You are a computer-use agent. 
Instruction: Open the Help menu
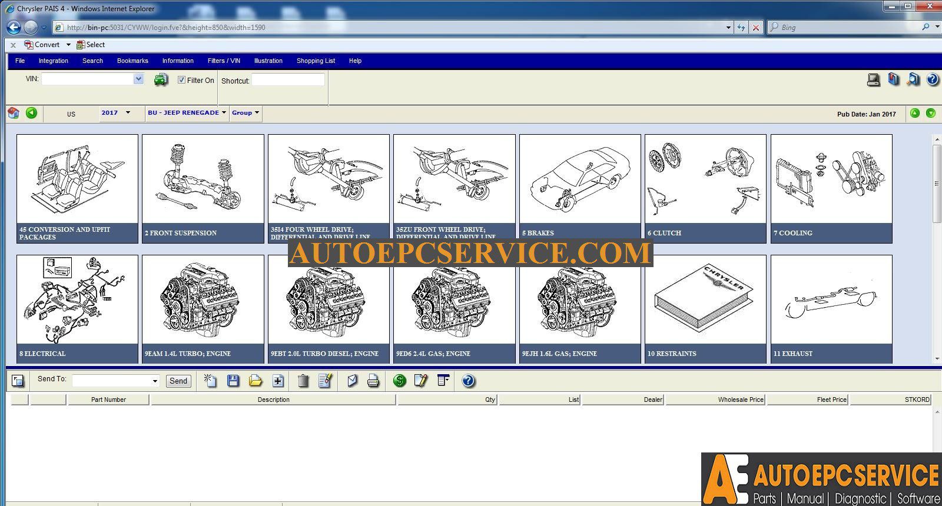point(355,61)
